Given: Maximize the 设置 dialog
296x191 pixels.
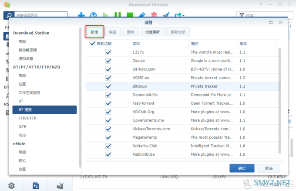Looking at the screenshot, I should point(271,23).
